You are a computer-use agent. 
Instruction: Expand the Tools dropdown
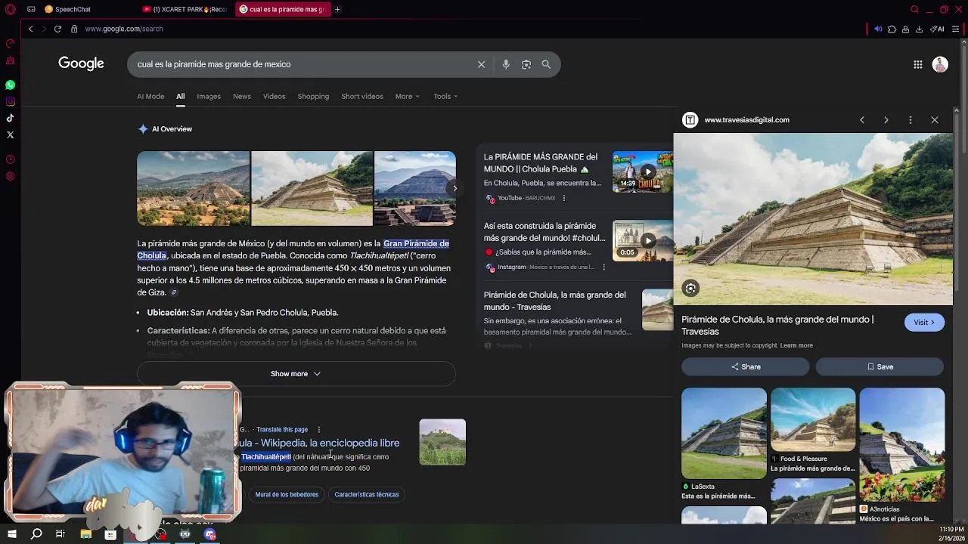pyautogui.click(x=445, y=96)
